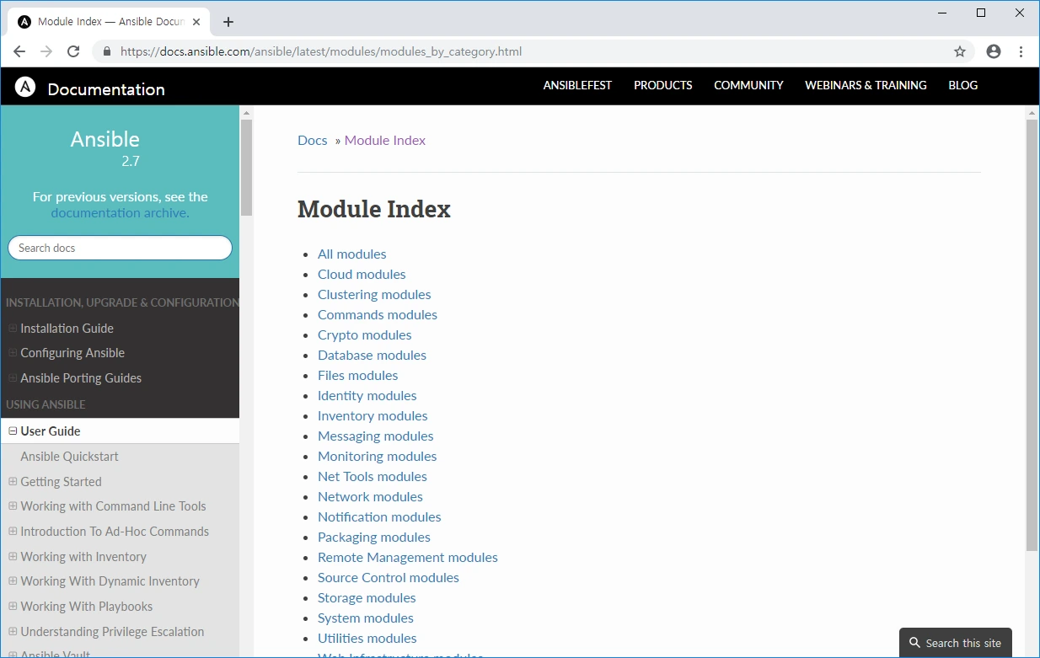Click the Ansible title in the sidebar

point(105,139)
